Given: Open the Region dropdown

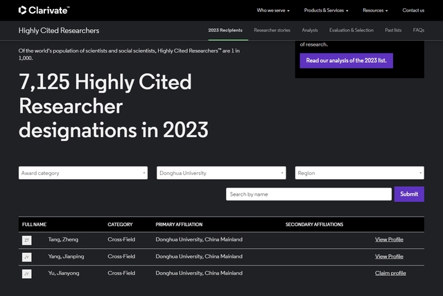Looking at the screenshot, I should pos(359,173).
